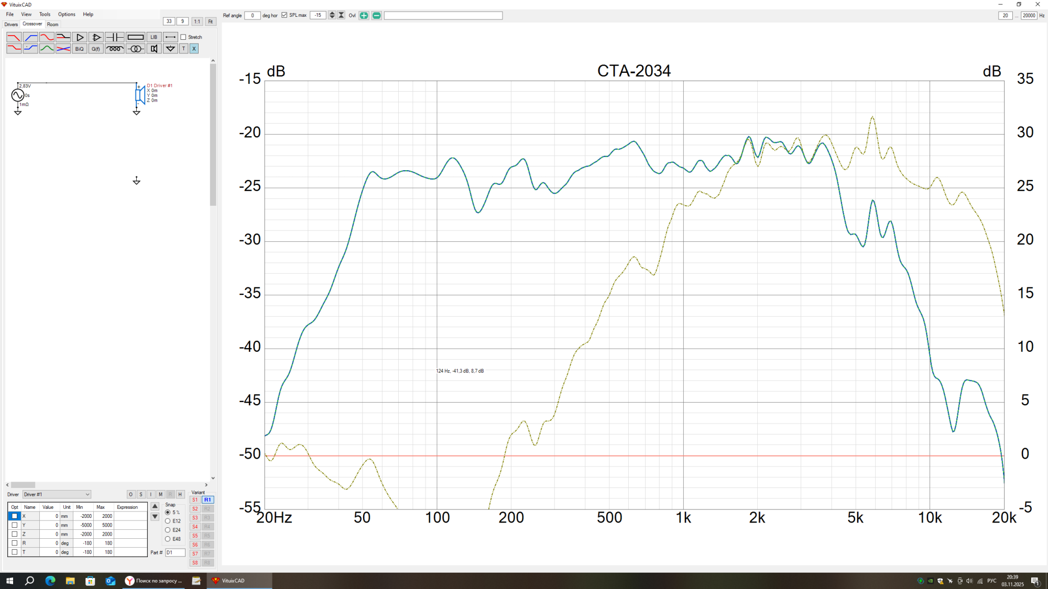
Task: Select the capacitor component tool
Action: (114, 37)
